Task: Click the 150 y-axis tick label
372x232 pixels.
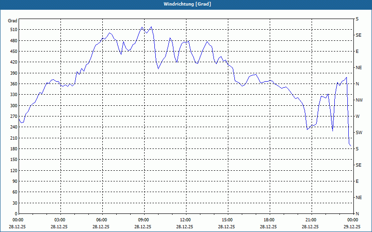Action: tap(14, 160)
